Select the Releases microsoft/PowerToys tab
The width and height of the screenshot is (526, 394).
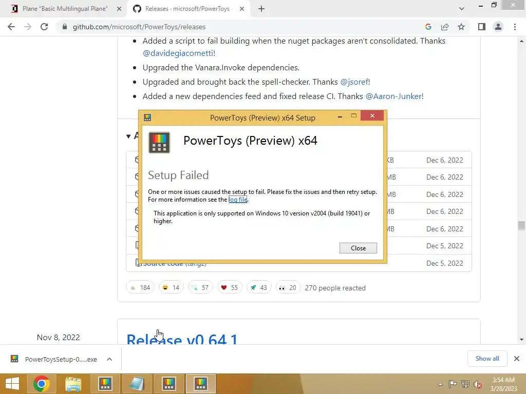[187, 9]
